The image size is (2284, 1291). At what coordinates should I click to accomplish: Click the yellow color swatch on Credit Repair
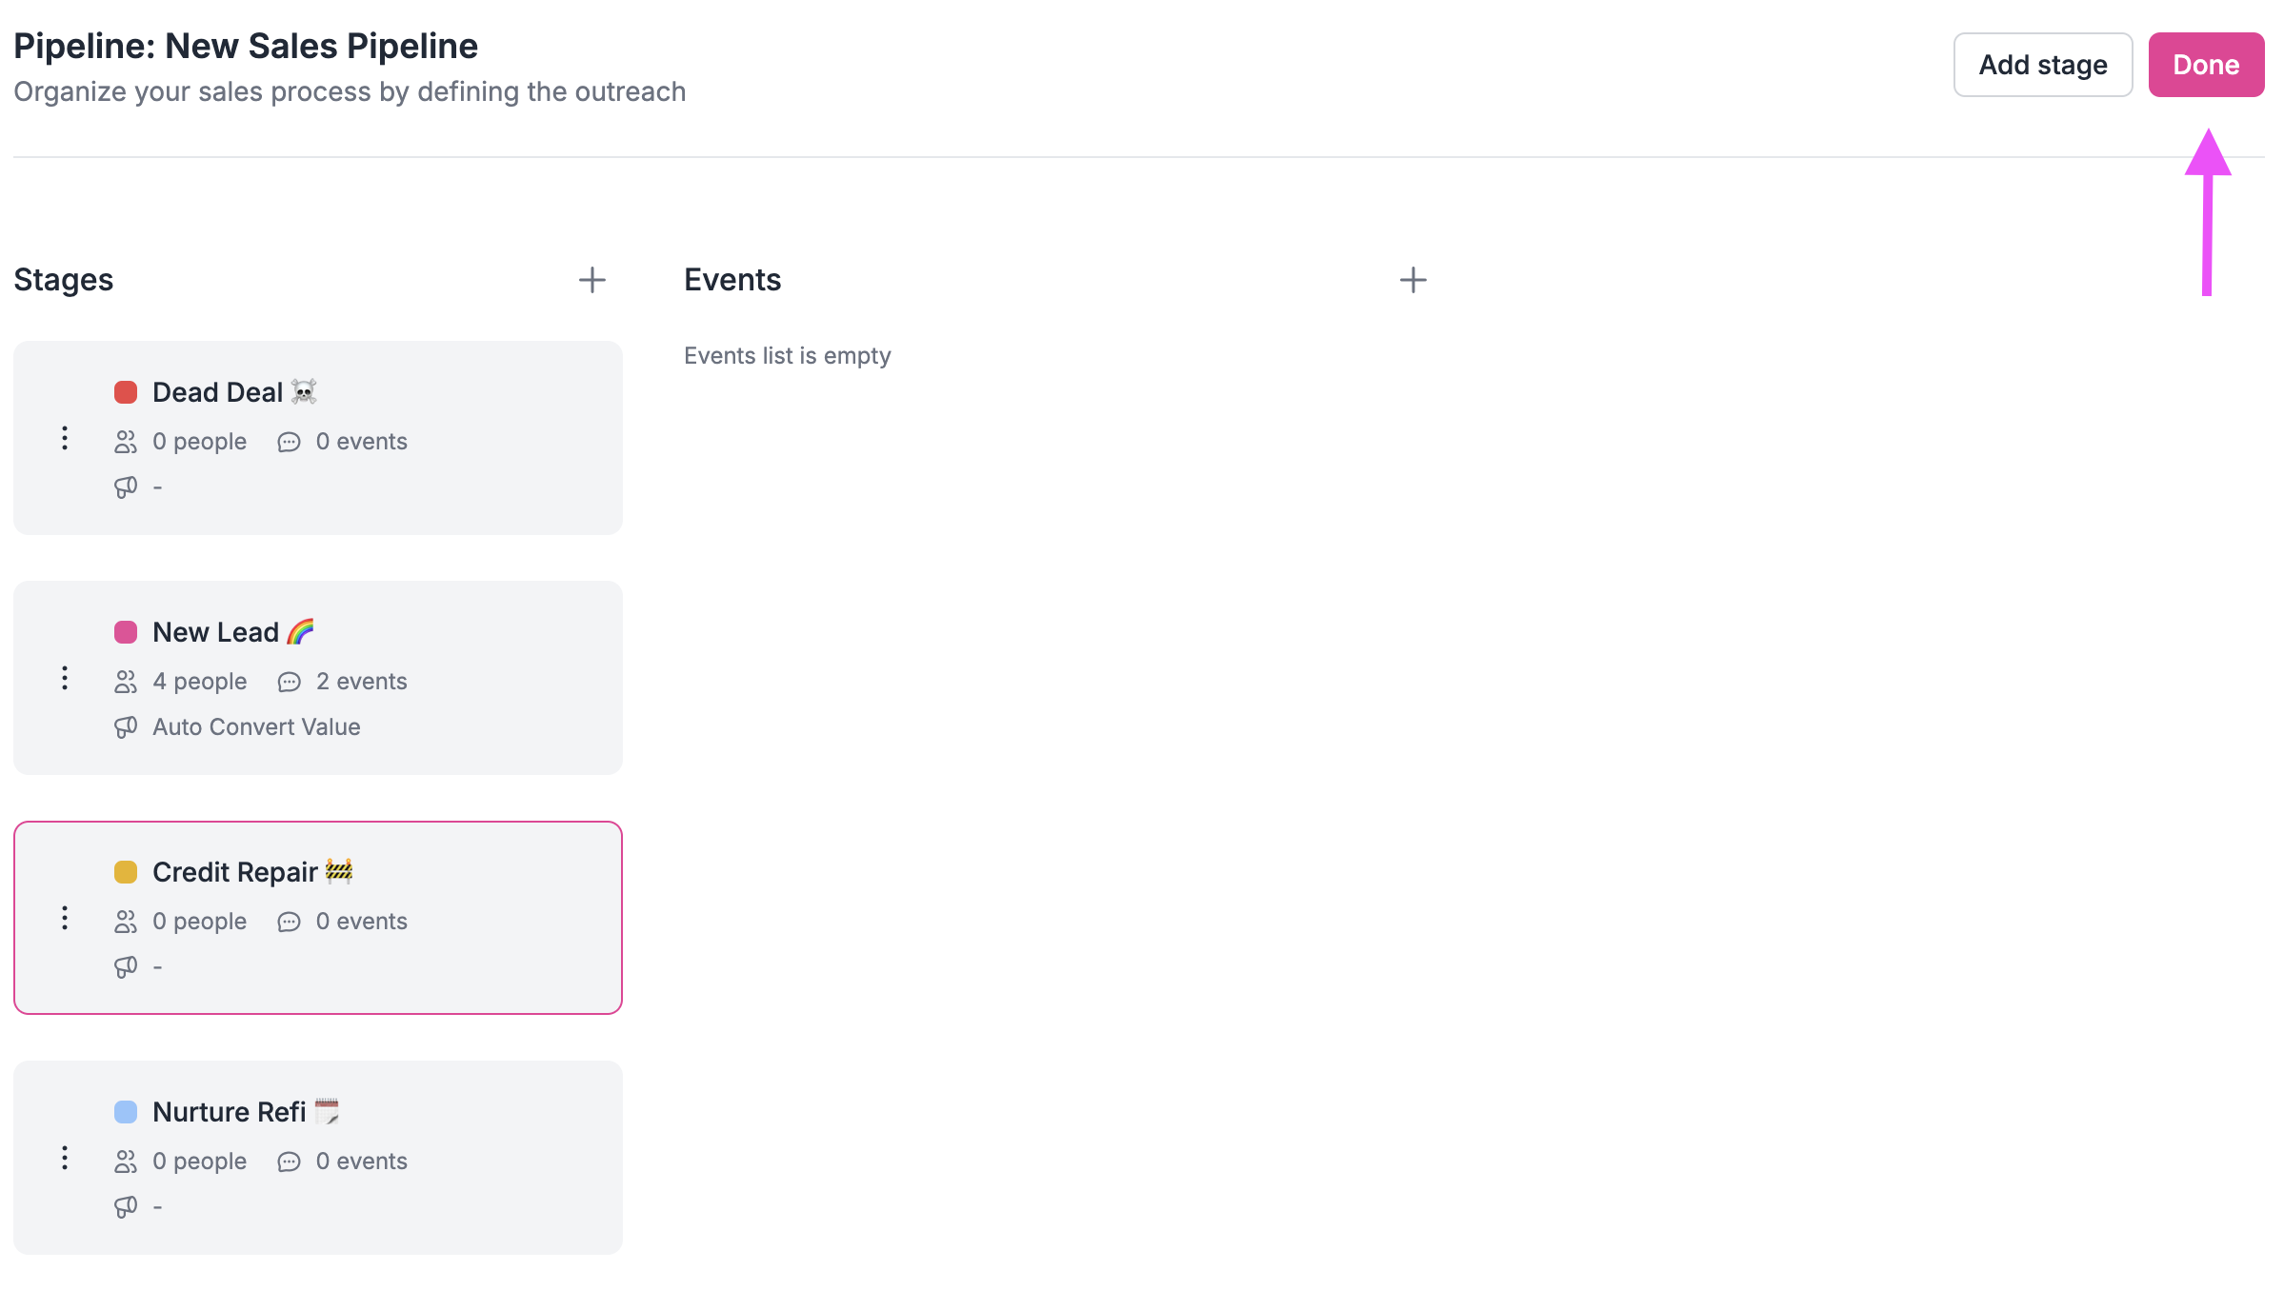126,871
